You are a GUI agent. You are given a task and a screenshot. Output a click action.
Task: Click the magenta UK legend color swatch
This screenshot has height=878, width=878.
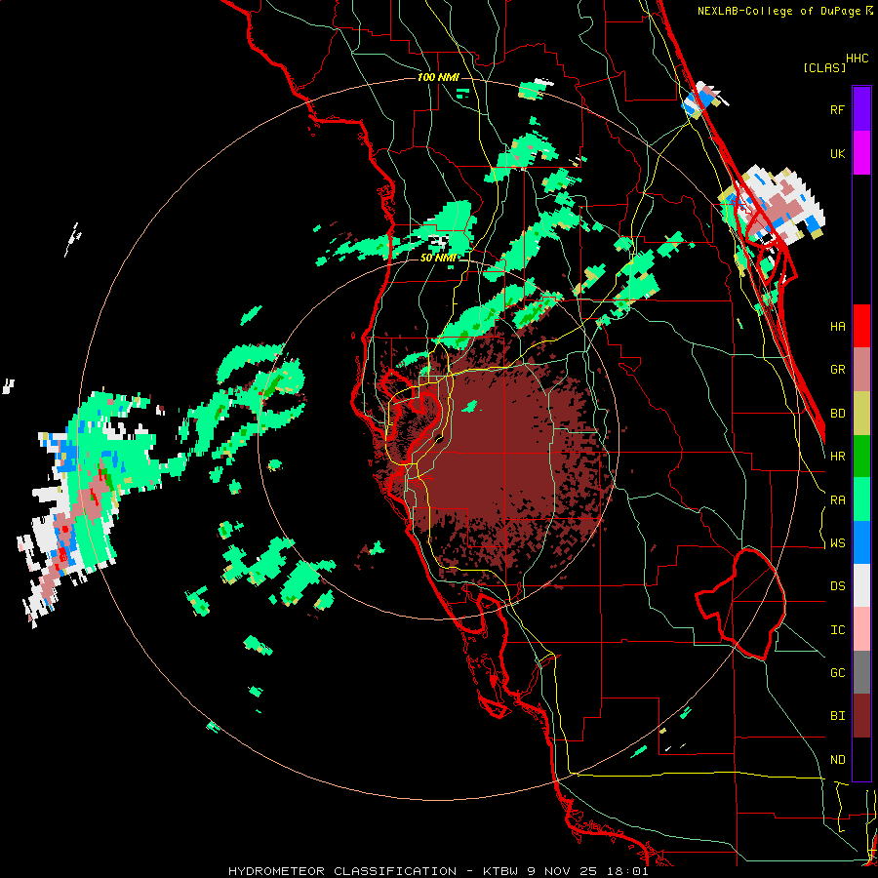pyautogui.click(x=861, y=152)
